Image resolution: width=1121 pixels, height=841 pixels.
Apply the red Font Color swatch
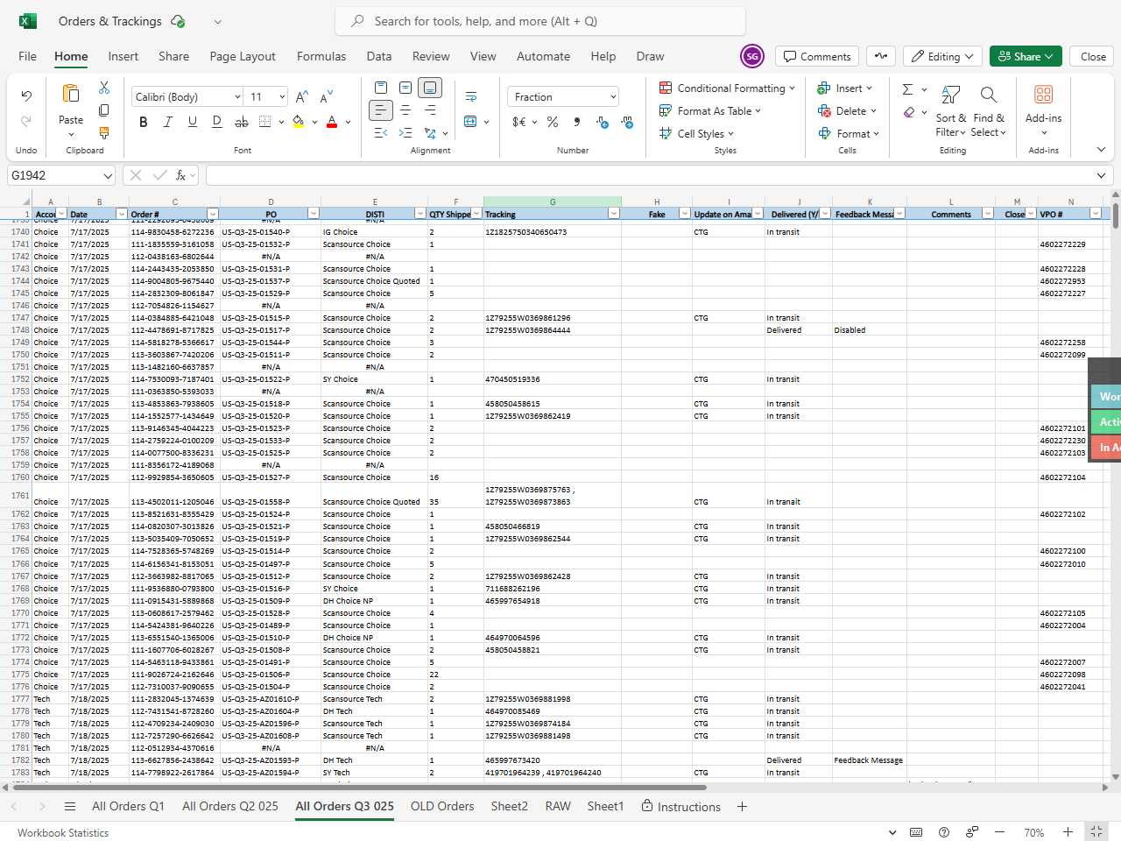click(x=332, y=122)
